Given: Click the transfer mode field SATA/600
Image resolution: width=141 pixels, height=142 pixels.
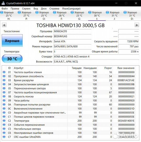Looking at the screenshot, I should tap(73, 47).
